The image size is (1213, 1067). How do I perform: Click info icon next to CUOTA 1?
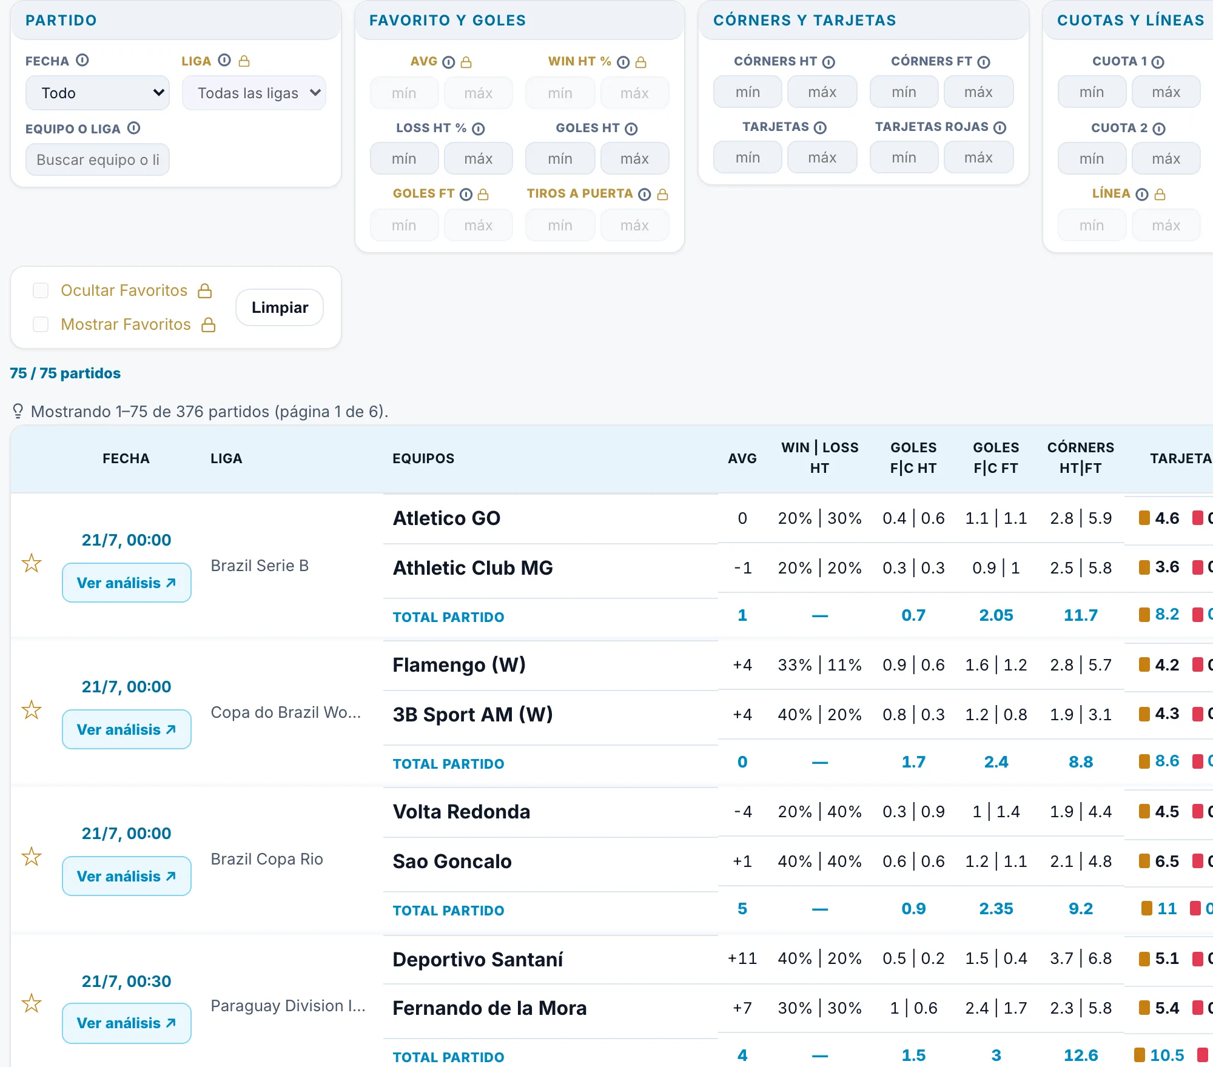1158,62
